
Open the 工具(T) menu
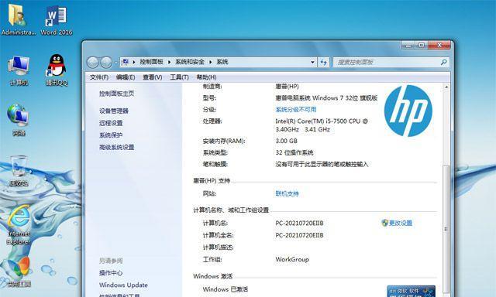click(179, 77)
